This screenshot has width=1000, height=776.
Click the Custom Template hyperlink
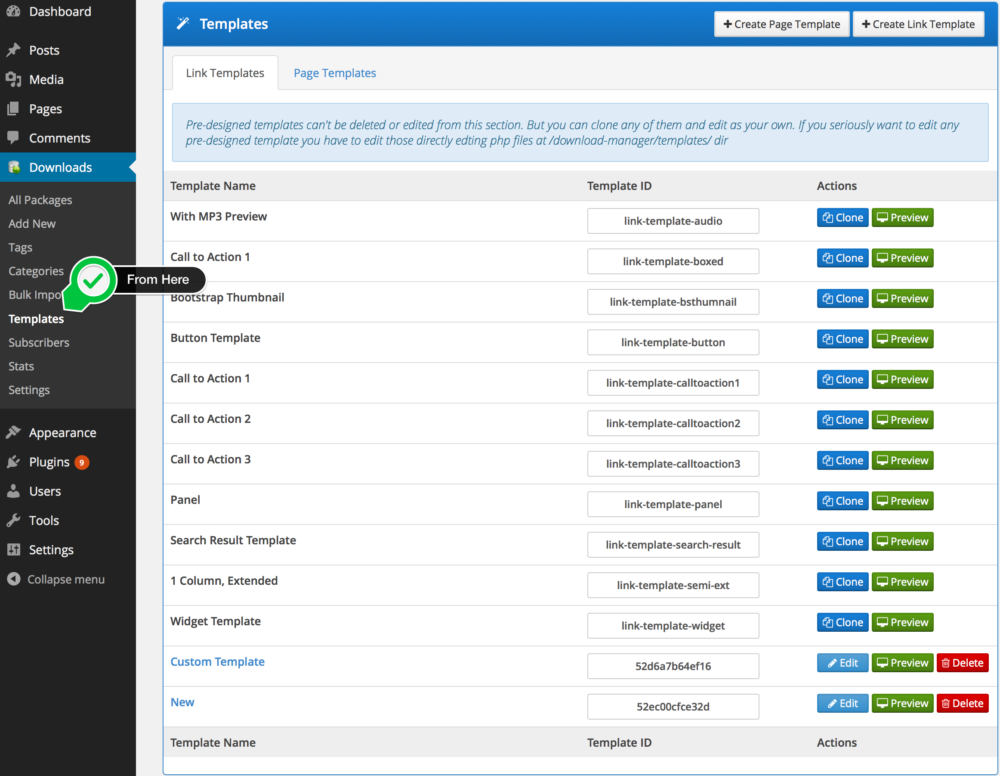click(x=217, y=661)
